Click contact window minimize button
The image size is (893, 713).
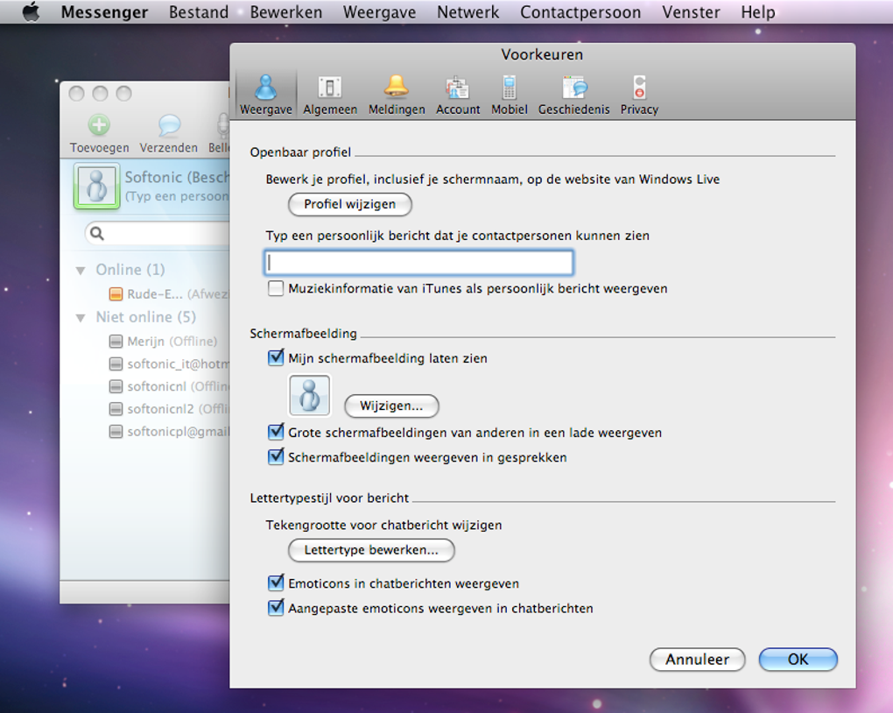[100, 94]
